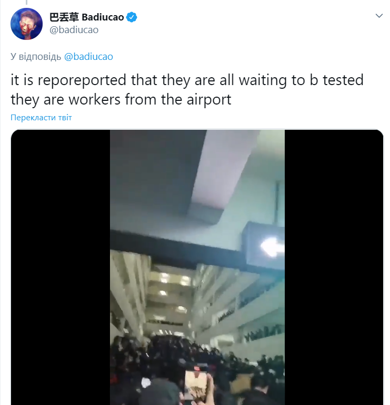Expand the tweet options chevron menu

click(x=379, y=16)
